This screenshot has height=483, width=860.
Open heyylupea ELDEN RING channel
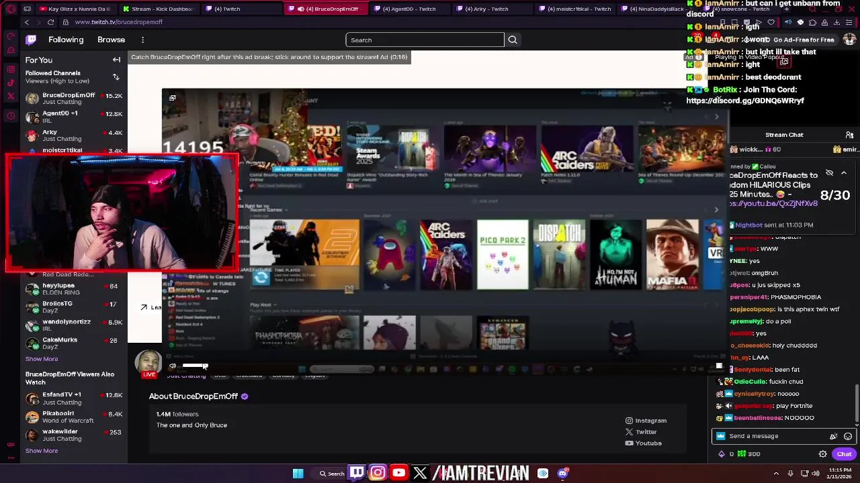point(74,289)
